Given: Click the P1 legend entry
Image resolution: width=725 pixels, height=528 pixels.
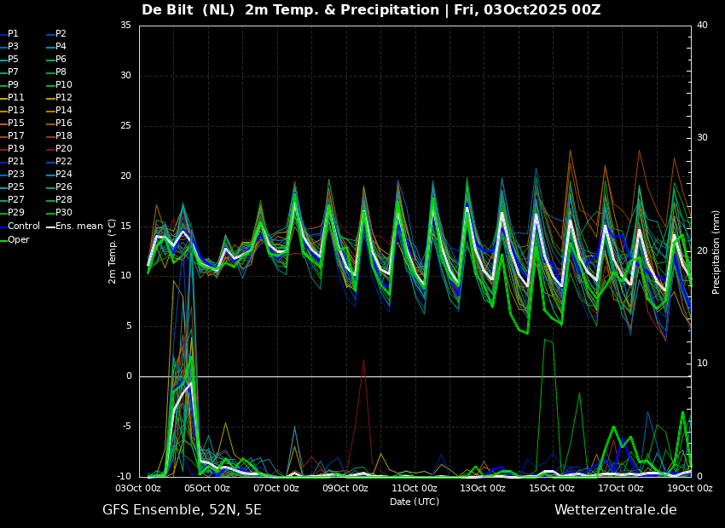Looking at the screenshot, I should pos(13,34).
